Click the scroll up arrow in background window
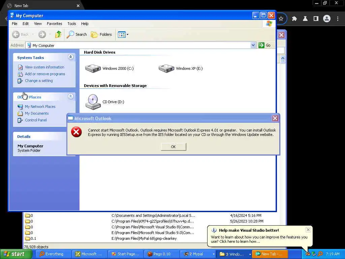This screenshot has height=259, width=345. (x=283, y=58)
